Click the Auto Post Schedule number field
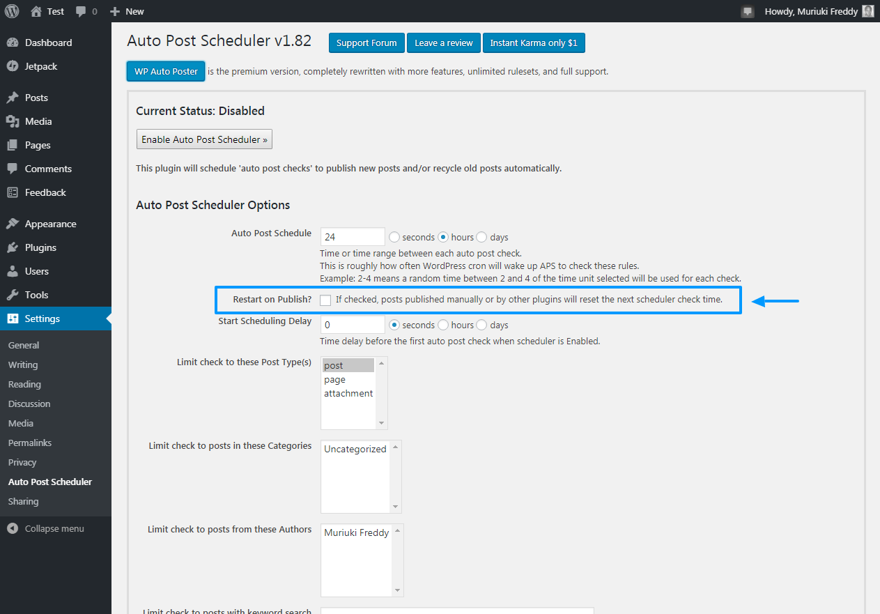The image size is (880, 614). point(353,237)
